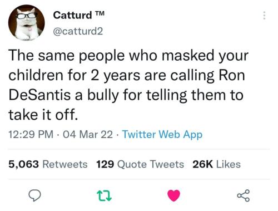Click the ™ symbol beside Catturd name
The width and height of the screenshot is (278, 211).
pos(100,13)
